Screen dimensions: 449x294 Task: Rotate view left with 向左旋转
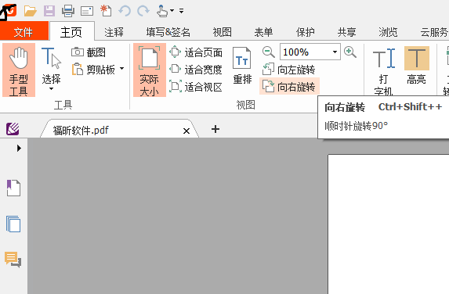288,70
